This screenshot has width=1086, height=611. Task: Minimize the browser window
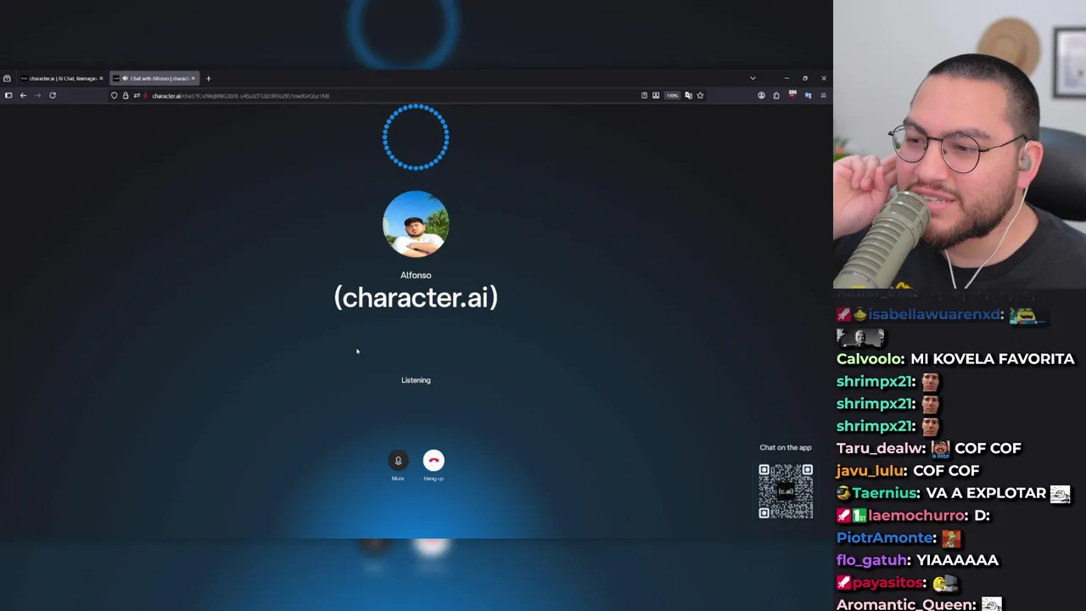pyautogui.click(x=787, y=78)
